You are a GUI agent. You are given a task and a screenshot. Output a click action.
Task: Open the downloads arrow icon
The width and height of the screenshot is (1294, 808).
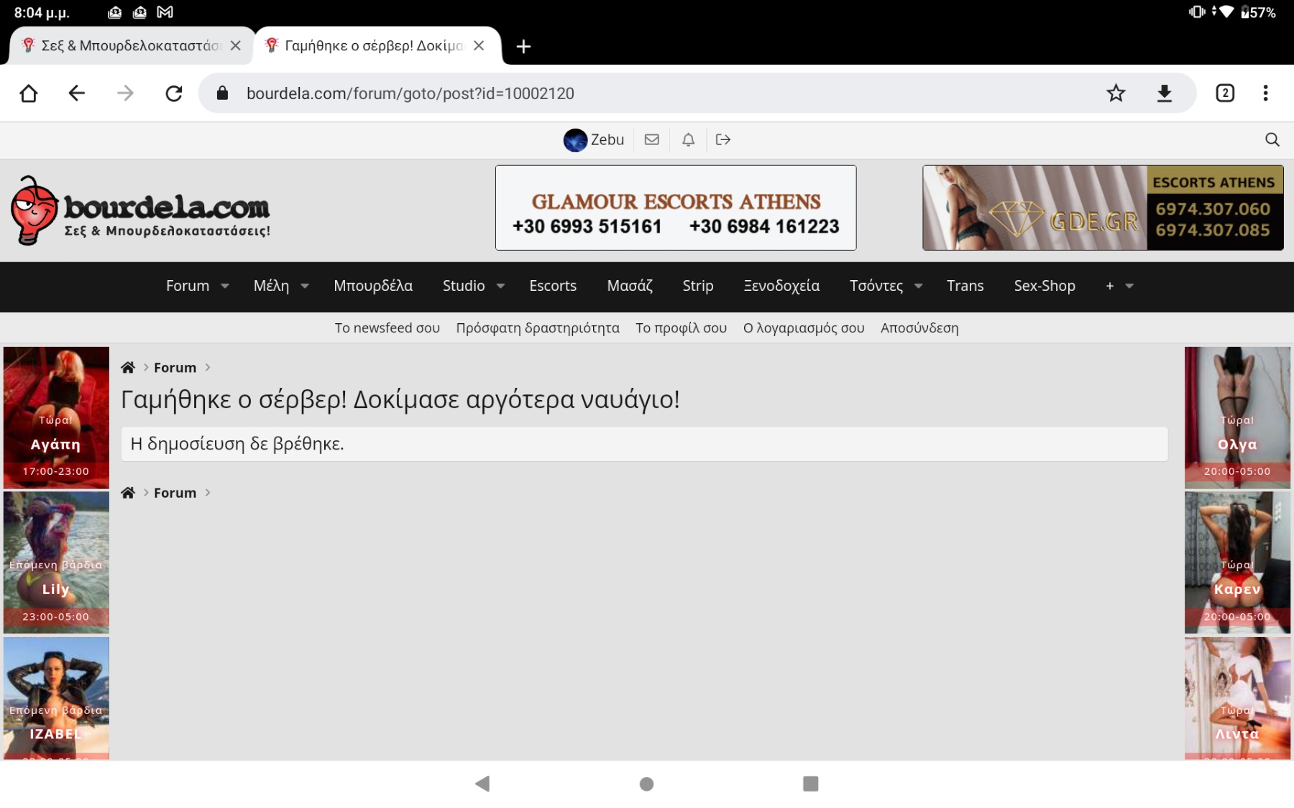click(x=1165, y=93)
